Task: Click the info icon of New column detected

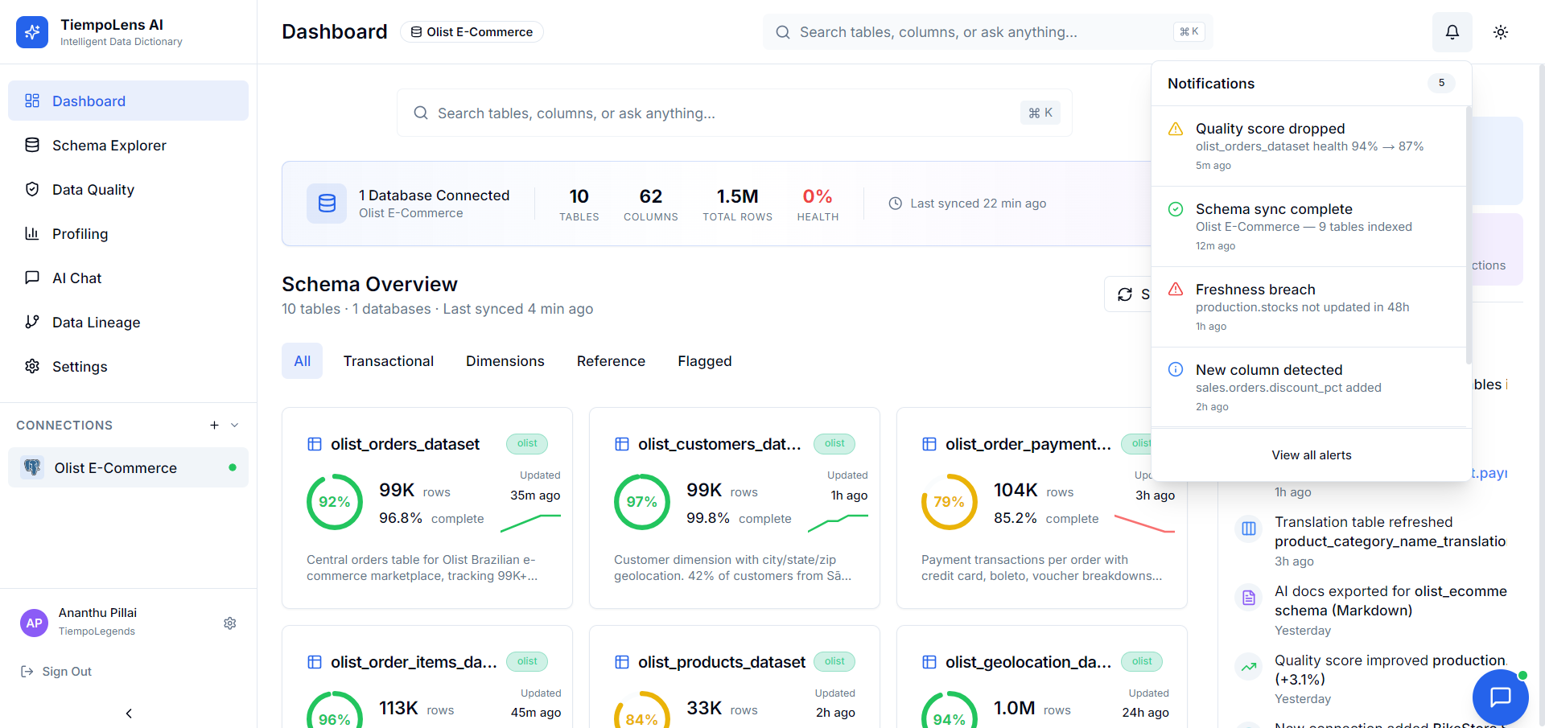Action: (x=1176, y=369)
